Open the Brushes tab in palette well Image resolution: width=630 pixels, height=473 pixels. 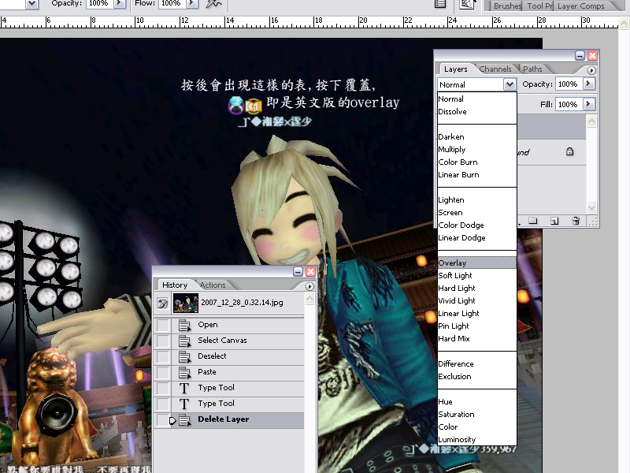pyautogui.click(x=507, y=6)
